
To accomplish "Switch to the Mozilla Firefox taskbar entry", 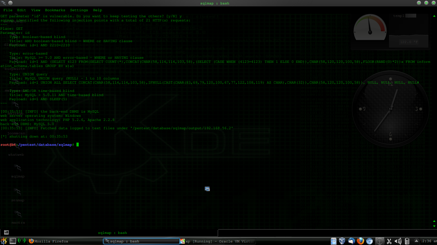I will 65,241.
